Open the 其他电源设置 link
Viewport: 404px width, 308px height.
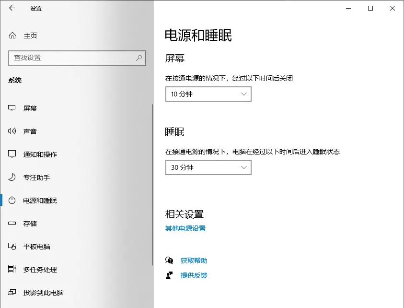point(185,228)
